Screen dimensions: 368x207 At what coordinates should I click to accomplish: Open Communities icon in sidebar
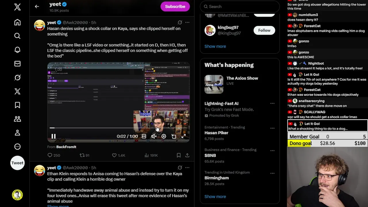pos(17,119)
